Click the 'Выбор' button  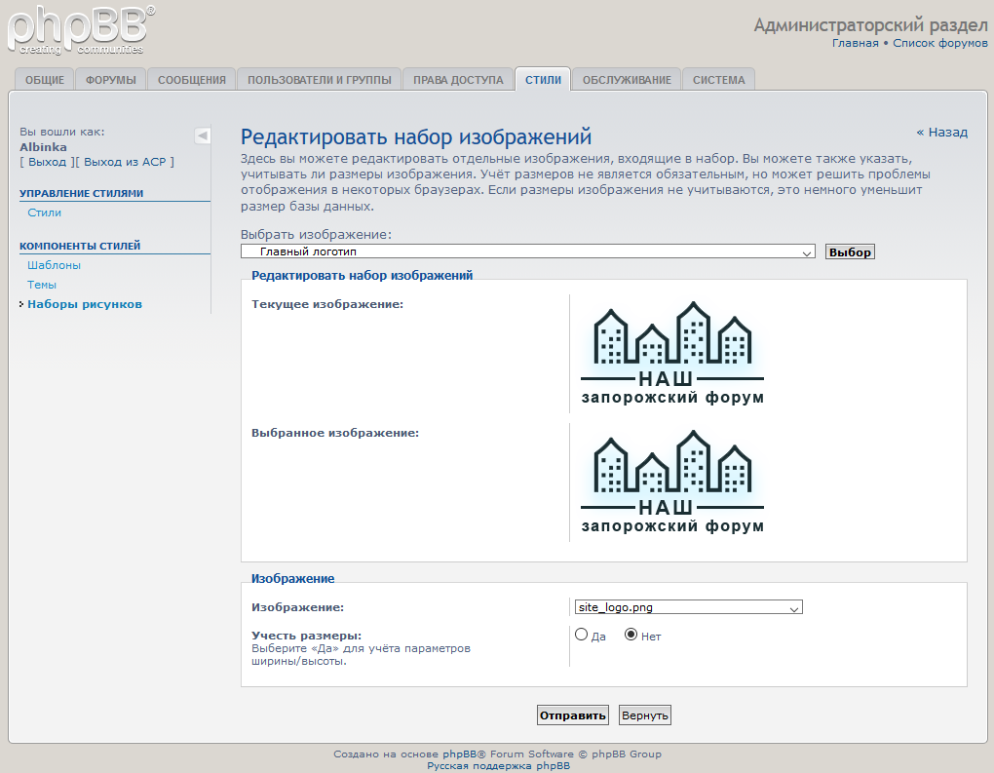[x=850, y=251]
